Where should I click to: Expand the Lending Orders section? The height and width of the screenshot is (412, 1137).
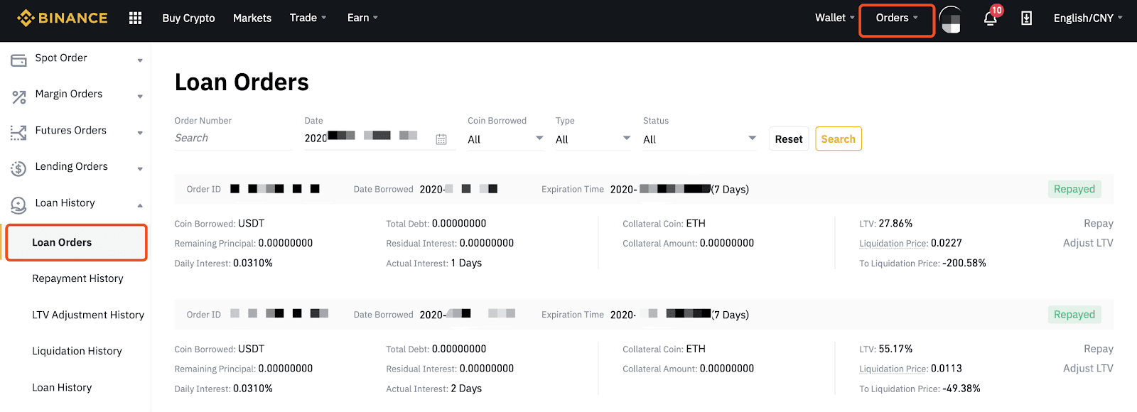(140, 169)
